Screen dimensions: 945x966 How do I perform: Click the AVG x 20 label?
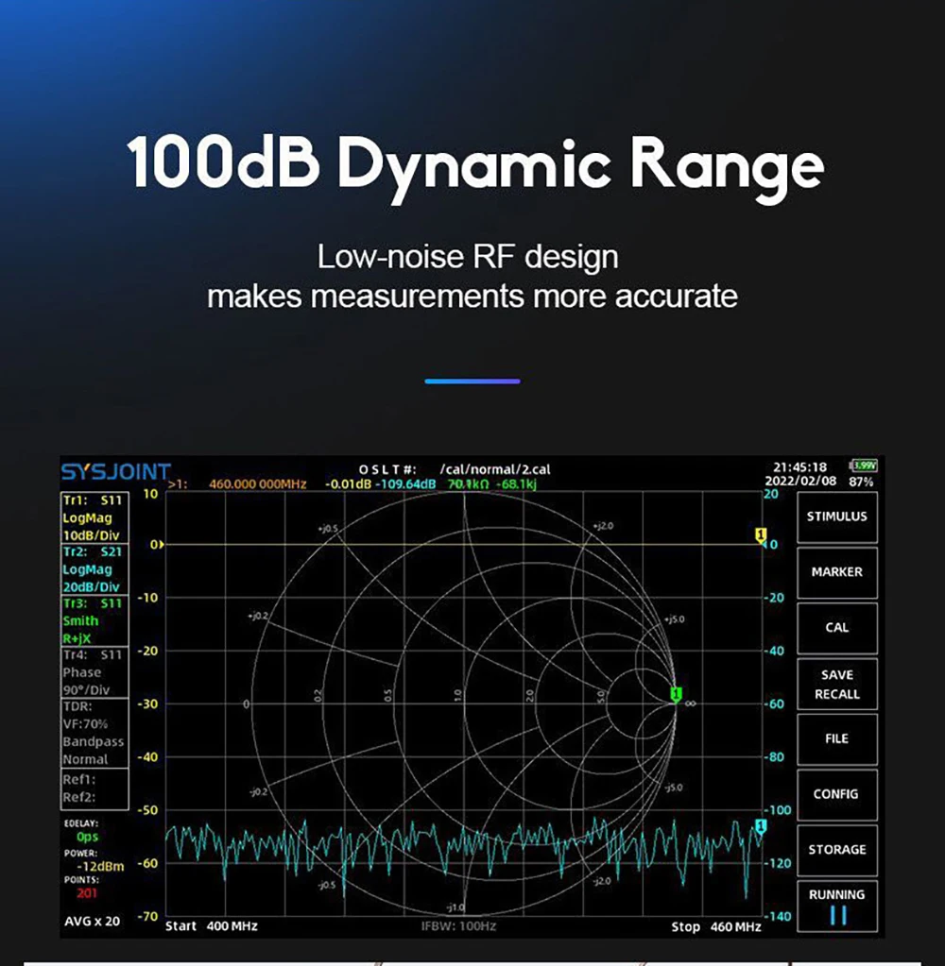pos(92,921)
